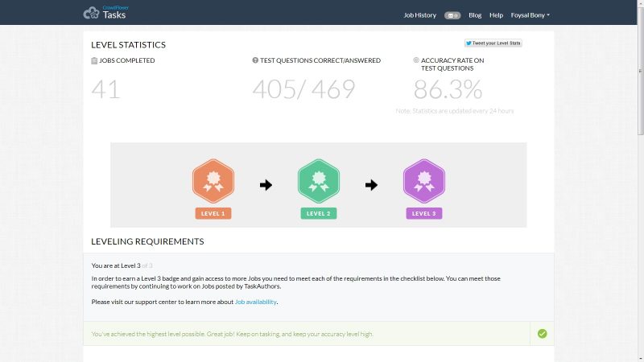
Task: Open the messages inbox badge
Action: click(452, 15)
